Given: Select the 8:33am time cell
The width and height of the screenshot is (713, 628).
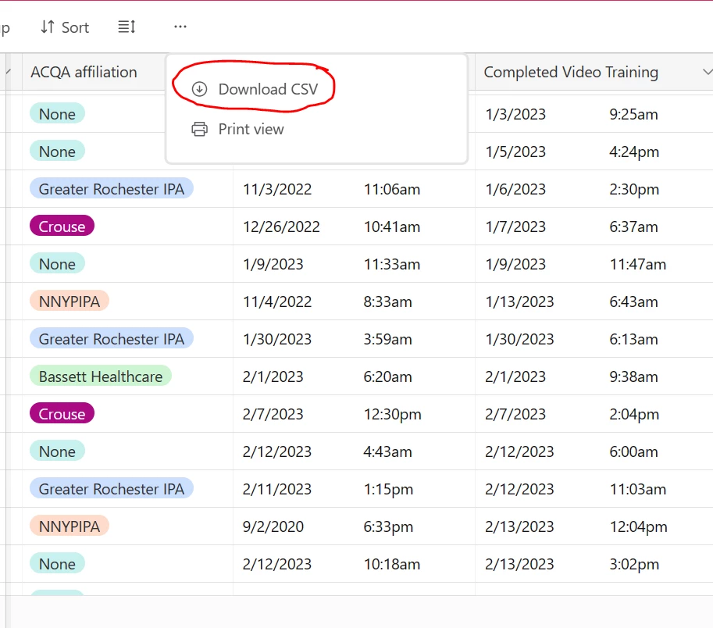Looking at the screenshot, I should [387, 302].
